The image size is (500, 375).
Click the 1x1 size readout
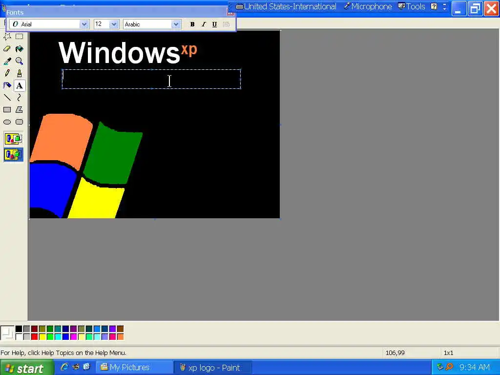[x=448, y=353]
